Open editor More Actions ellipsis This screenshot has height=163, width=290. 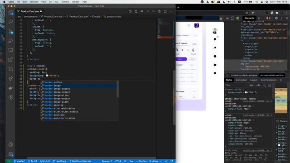171,11
